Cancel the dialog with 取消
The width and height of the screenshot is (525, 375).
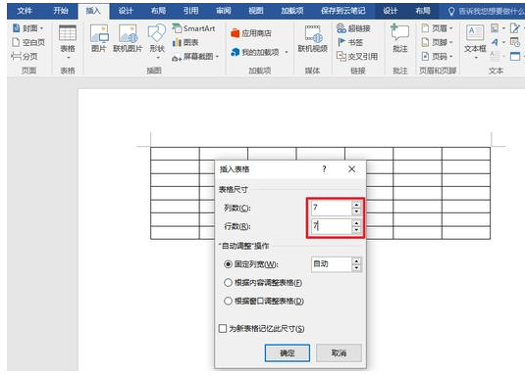coord(339,352)
